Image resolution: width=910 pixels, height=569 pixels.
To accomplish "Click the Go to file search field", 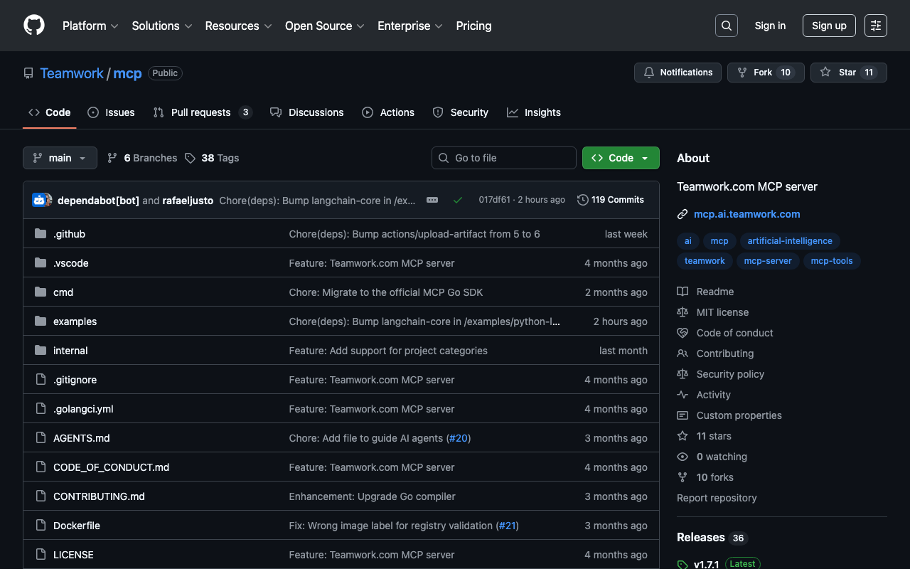I will point(504,158).
